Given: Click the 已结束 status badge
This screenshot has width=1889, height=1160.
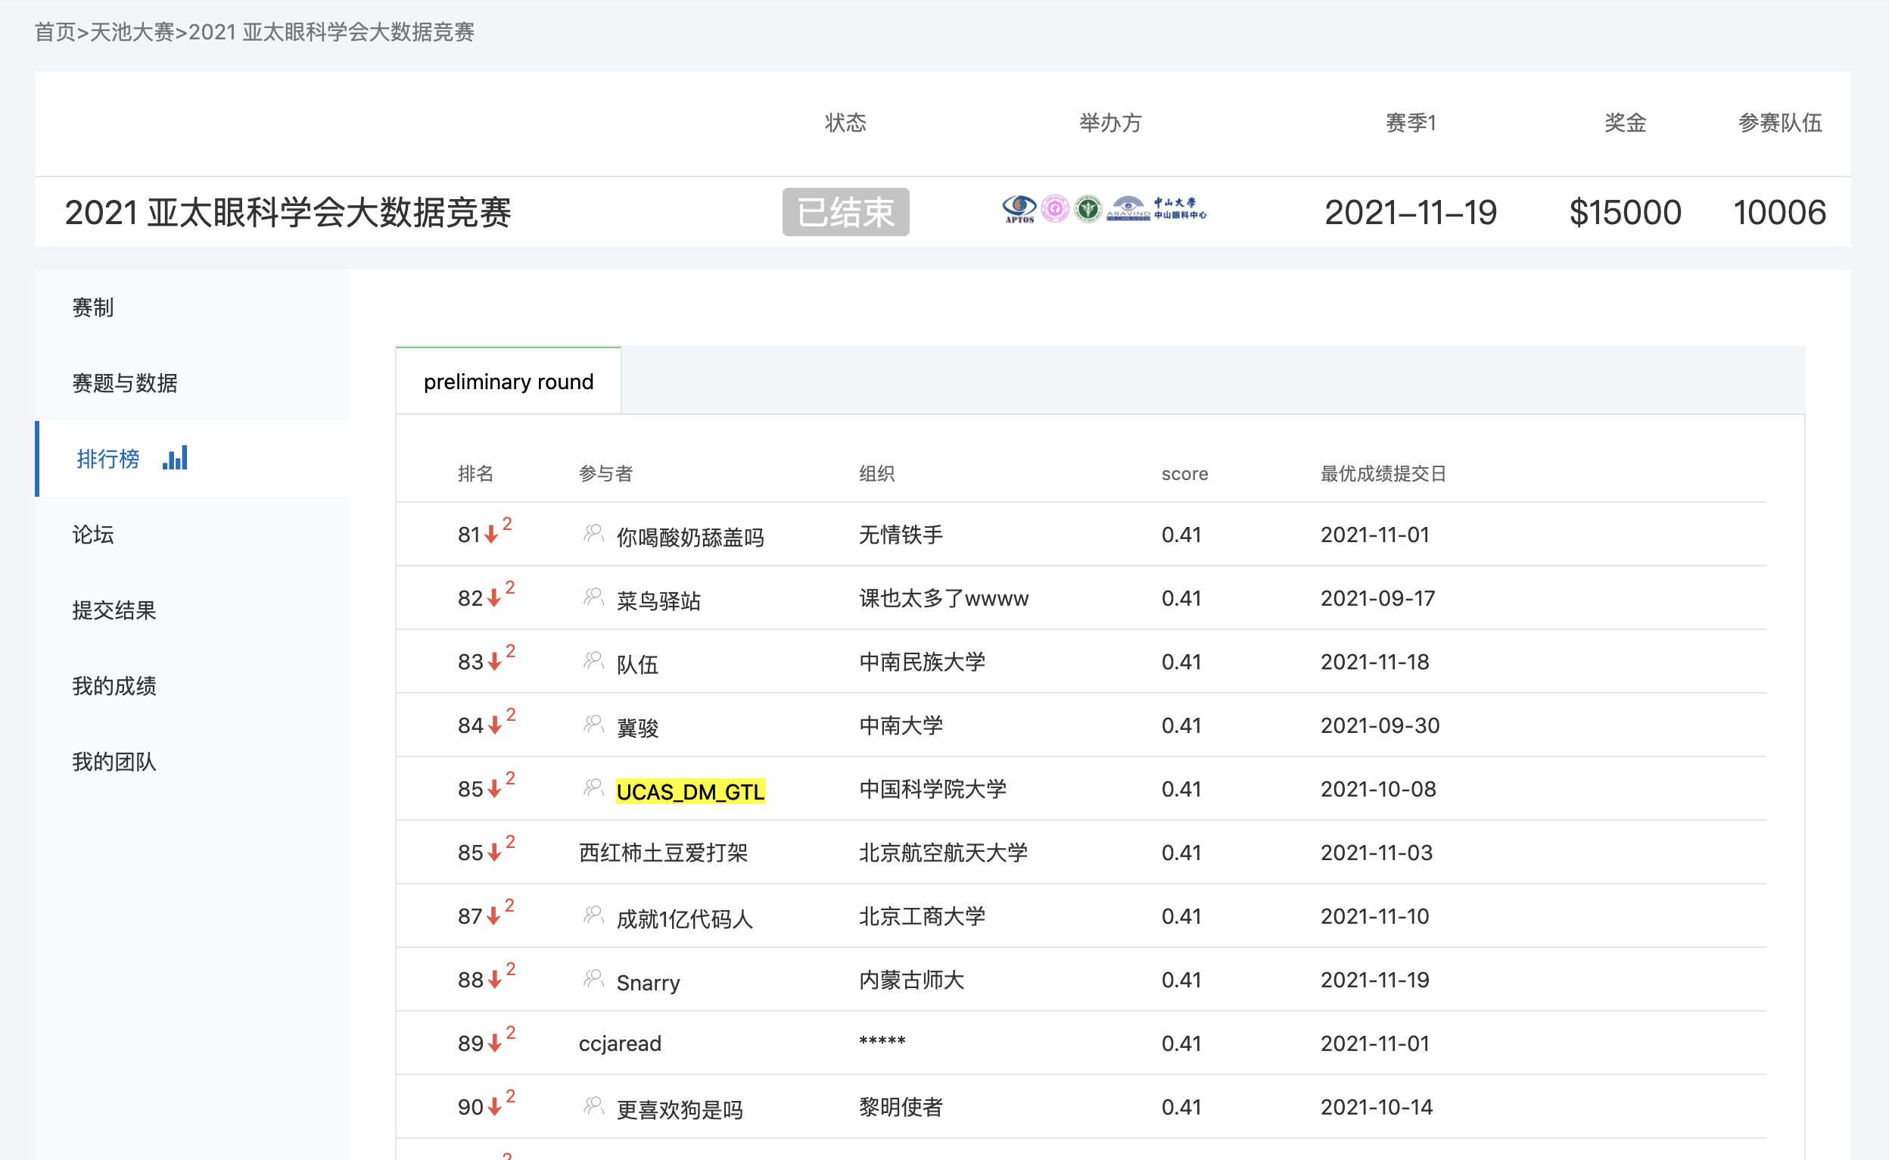Looking at the screenshot, I should tap(845, 212).
